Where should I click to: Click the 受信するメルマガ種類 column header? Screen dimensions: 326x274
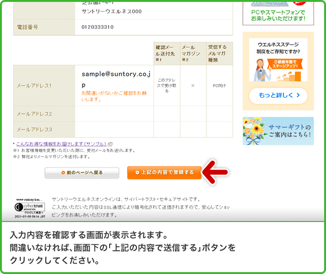coord(220,54)
